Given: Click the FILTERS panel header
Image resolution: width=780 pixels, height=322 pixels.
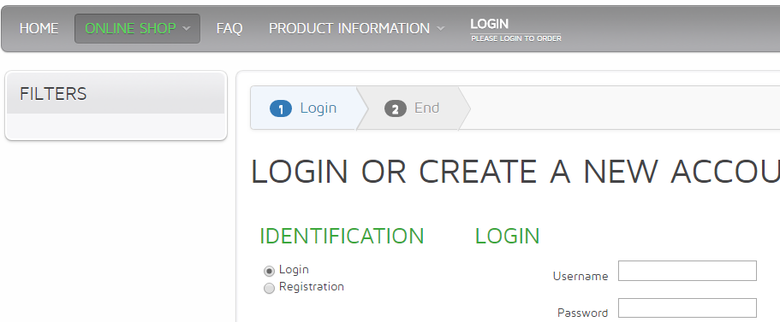Looking at the screenshot, I should click(116, 93).
